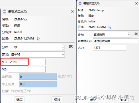The image size is (139, 103).
Task: Click the 大小 field containing 1273
Action: pos(109,48)
